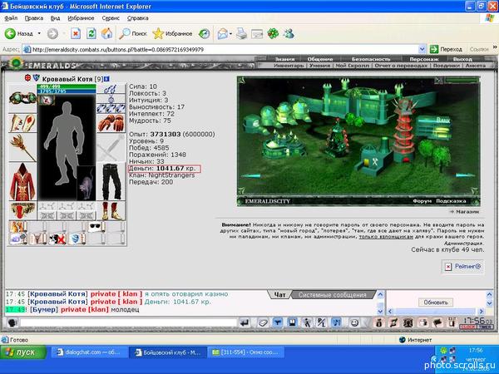Image resolution: width=499 pixels, height=374 pixels.
Task: Open the Файл menu
Action: pyautogui.click(x=11, y=18)
